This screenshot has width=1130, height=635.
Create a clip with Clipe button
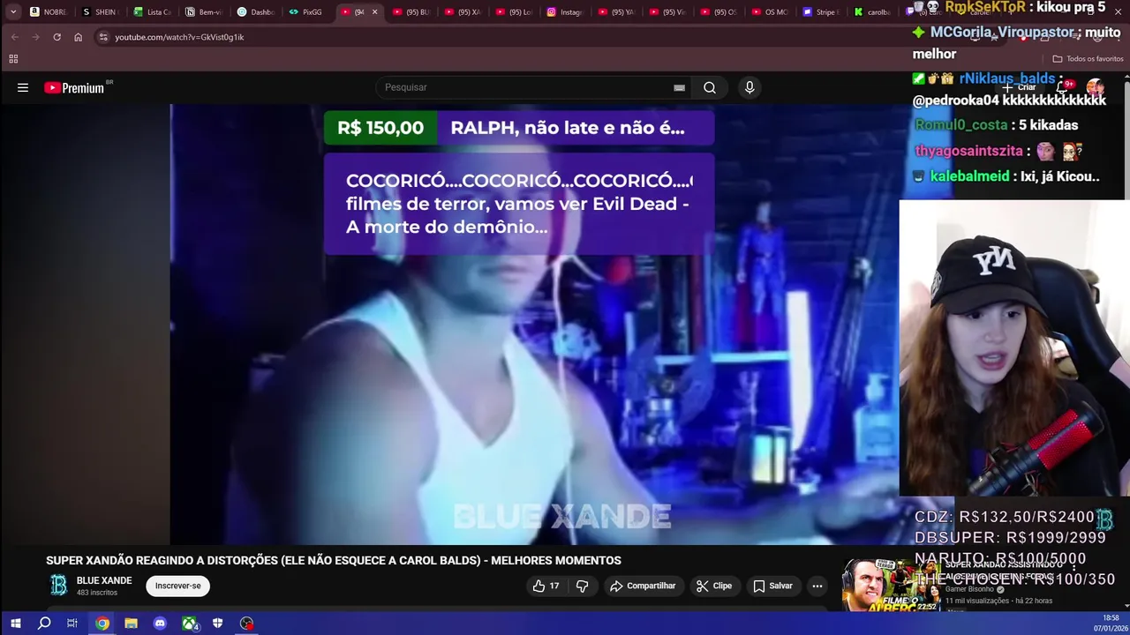click(714, 586)
